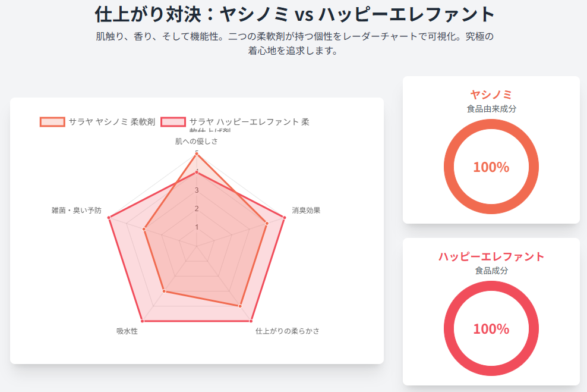This screenshot has height=392, width=587.
Task: Click the 肌への優しさ axis label
Action: coord(196,142)
